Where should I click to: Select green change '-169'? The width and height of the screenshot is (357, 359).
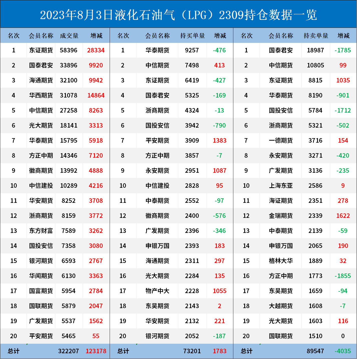[x=219, y=96]
